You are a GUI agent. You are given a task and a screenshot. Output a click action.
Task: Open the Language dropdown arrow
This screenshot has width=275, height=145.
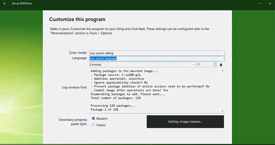(x=222, y=58)
